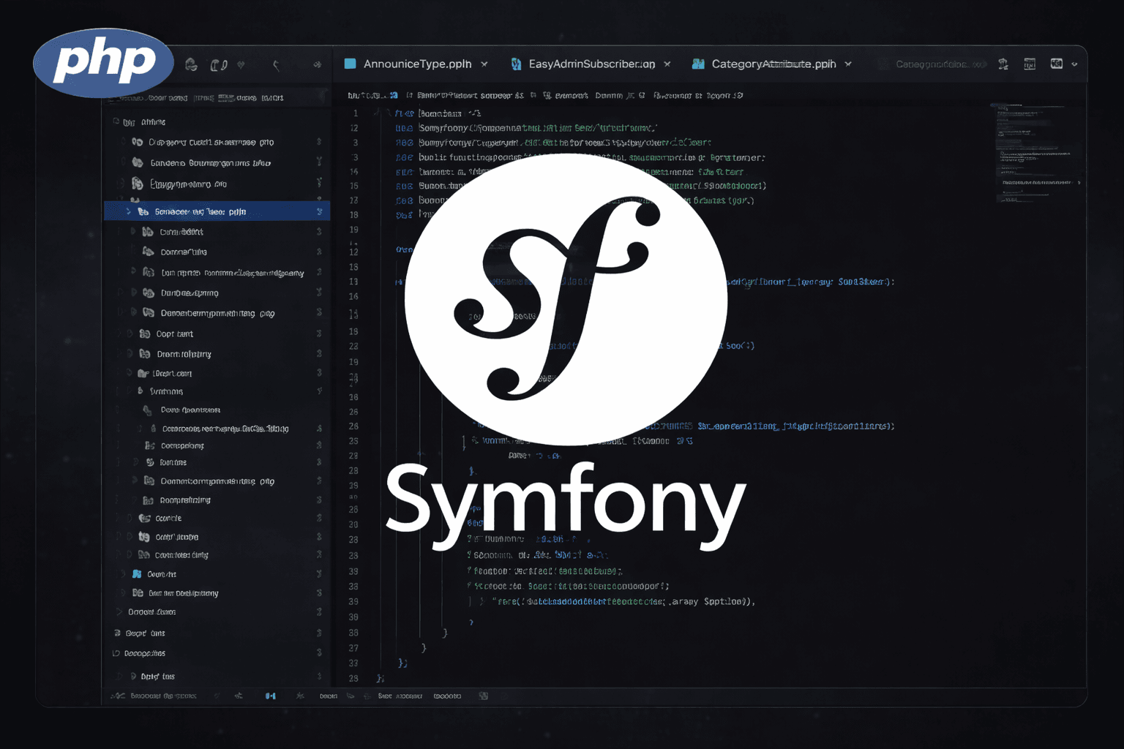Select the split editor icon near top-right toolbar
Screen dimensions: 1124x749
pyautogui.click(x=1030, y=64)
